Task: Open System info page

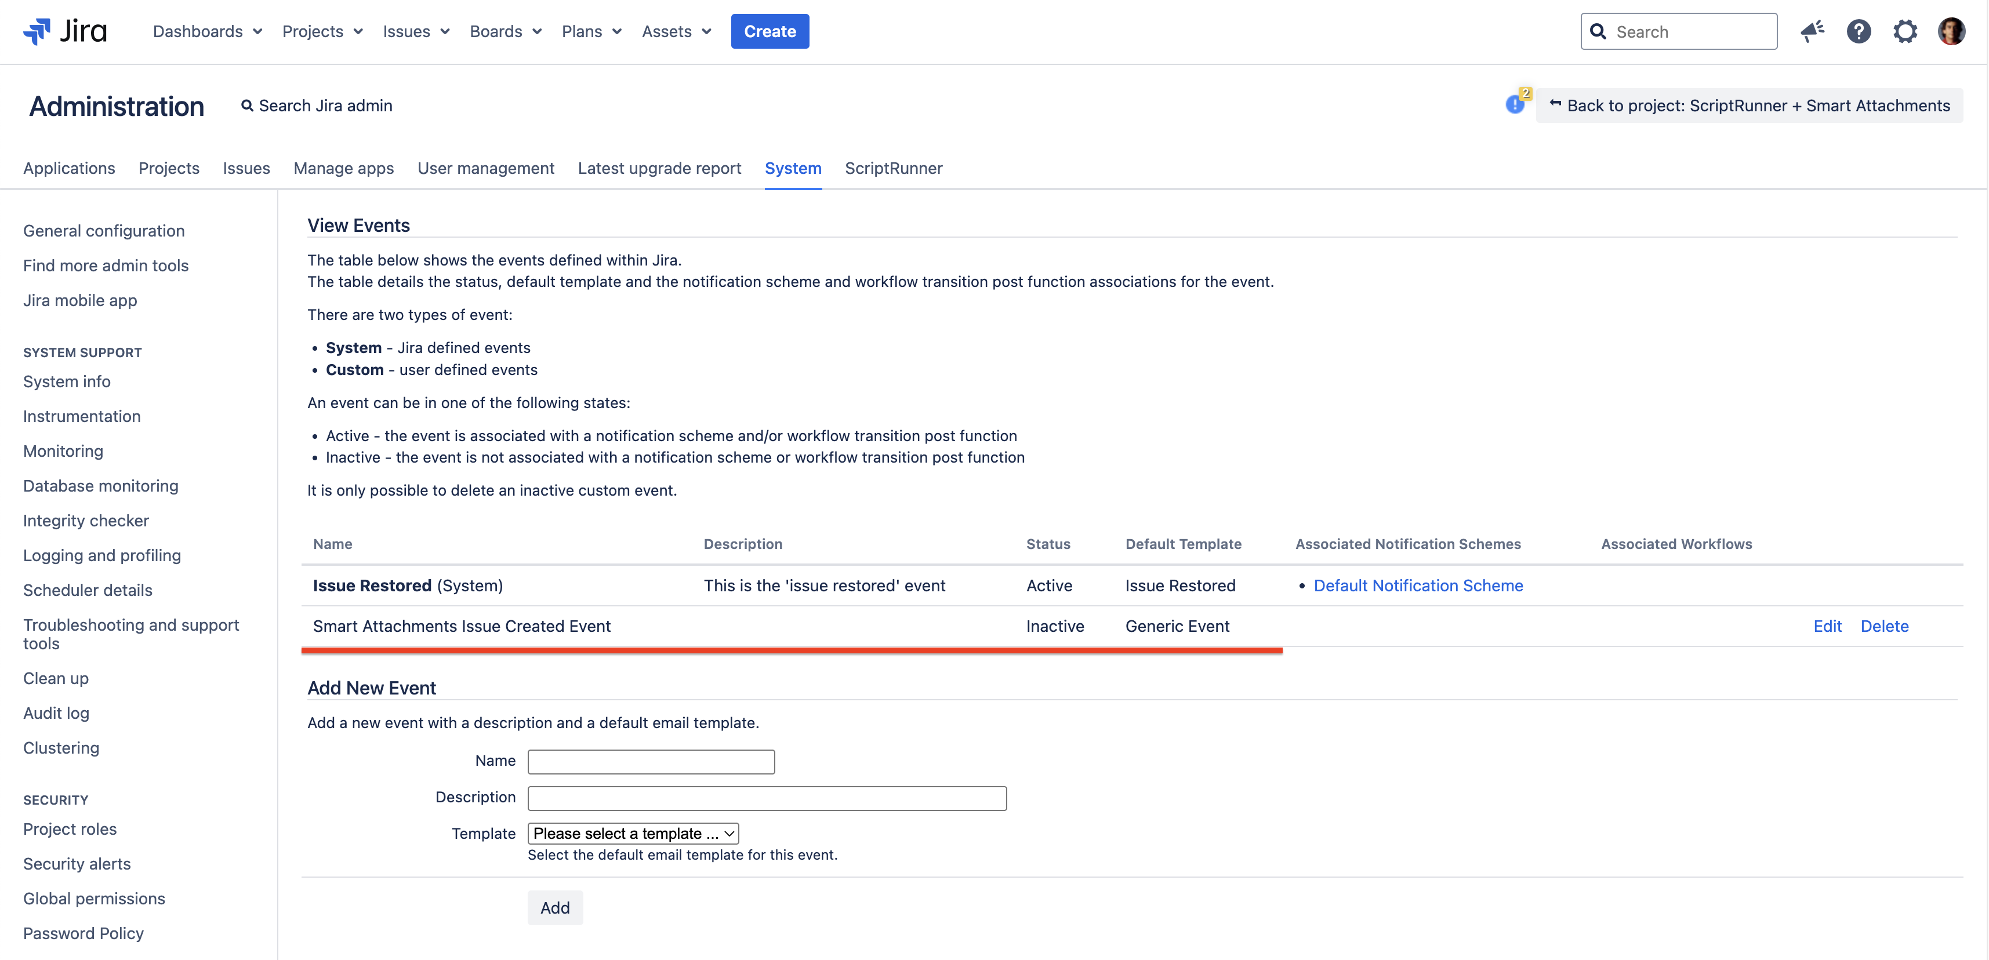Action: pos(67,381)
